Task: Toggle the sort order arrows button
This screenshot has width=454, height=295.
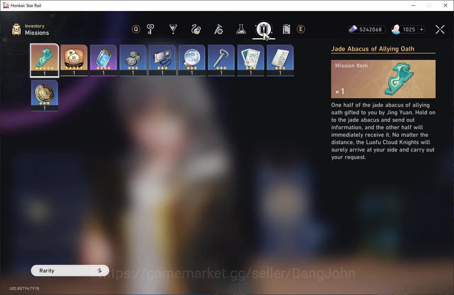Action: coord(100,271)
